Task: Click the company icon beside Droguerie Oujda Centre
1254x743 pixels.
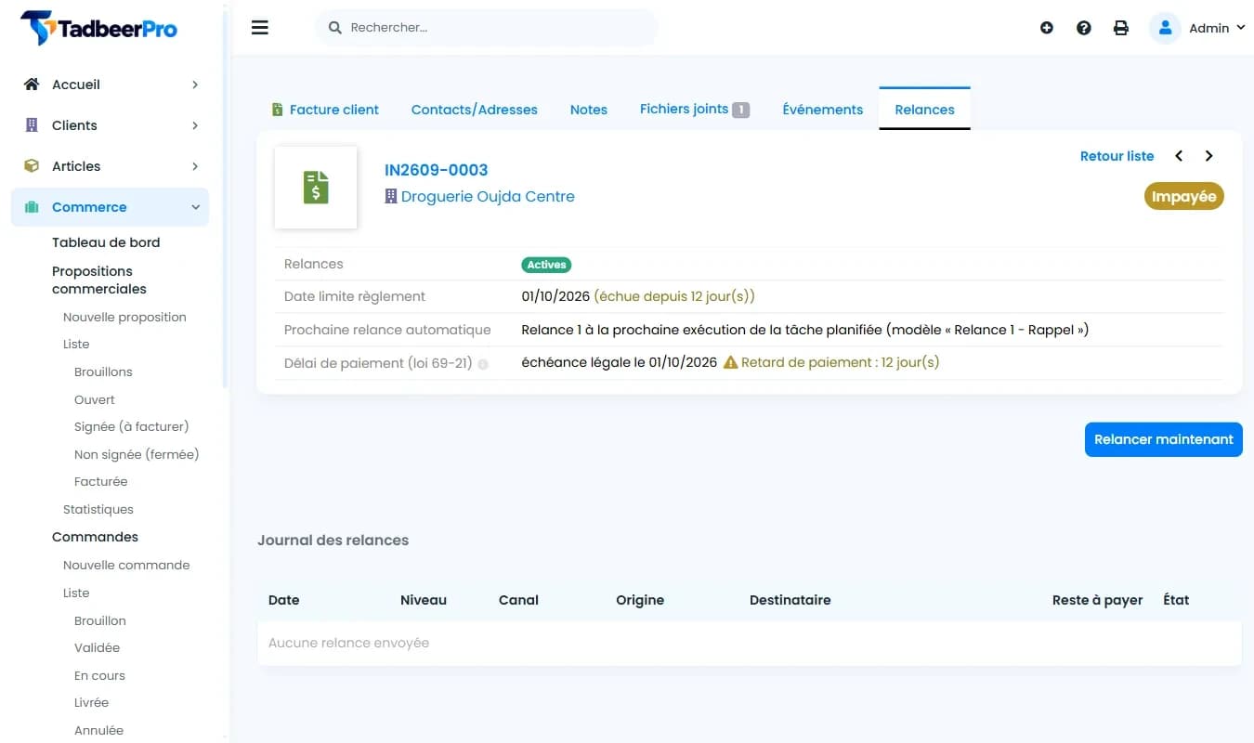Action: [391, 197]
